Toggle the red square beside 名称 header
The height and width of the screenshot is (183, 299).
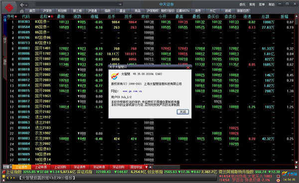tap(52, 17)
